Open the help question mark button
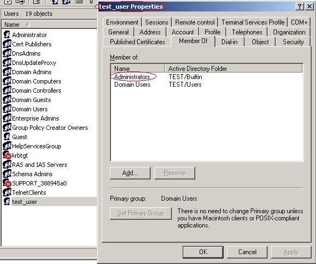This screenshot has height=264, width=316. pyautogui.click(x=300, y=7)
